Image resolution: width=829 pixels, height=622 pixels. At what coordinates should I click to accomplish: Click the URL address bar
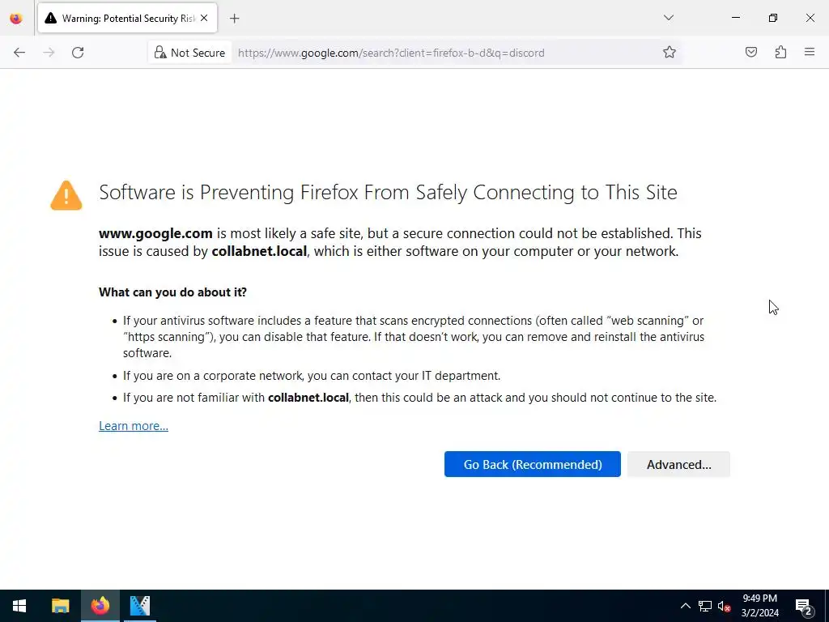[x=437, y=53]
